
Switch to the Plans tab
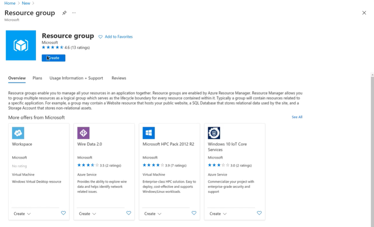[37, 78]
